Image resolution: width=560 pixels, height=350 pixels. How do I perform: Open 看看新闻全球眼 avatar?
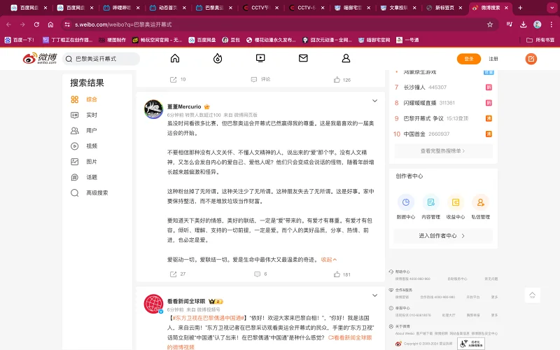click(x=153, y=304)
